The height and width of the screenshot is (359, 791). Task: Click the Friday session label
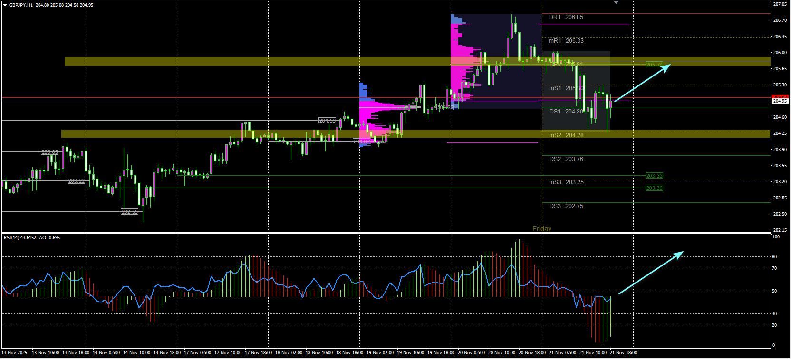(x=542, y=229)
